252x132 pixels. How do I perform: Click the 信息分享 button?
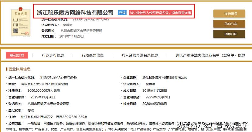[x=229, y=24]
